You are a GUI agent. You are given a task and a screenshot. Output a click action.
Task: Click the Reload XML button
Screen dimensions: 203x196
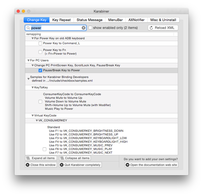pos(163,28)
